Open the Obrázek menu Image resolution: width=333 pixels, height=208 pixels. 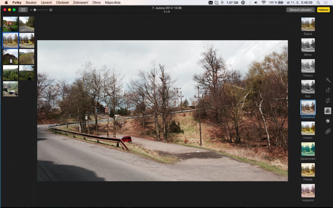click(x=63, y=2)
